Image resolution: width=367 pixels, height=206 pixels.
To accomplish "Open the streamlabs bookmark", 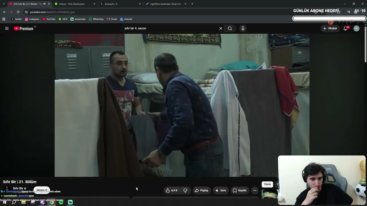I will pyautogui.click(x=78, y=19).
